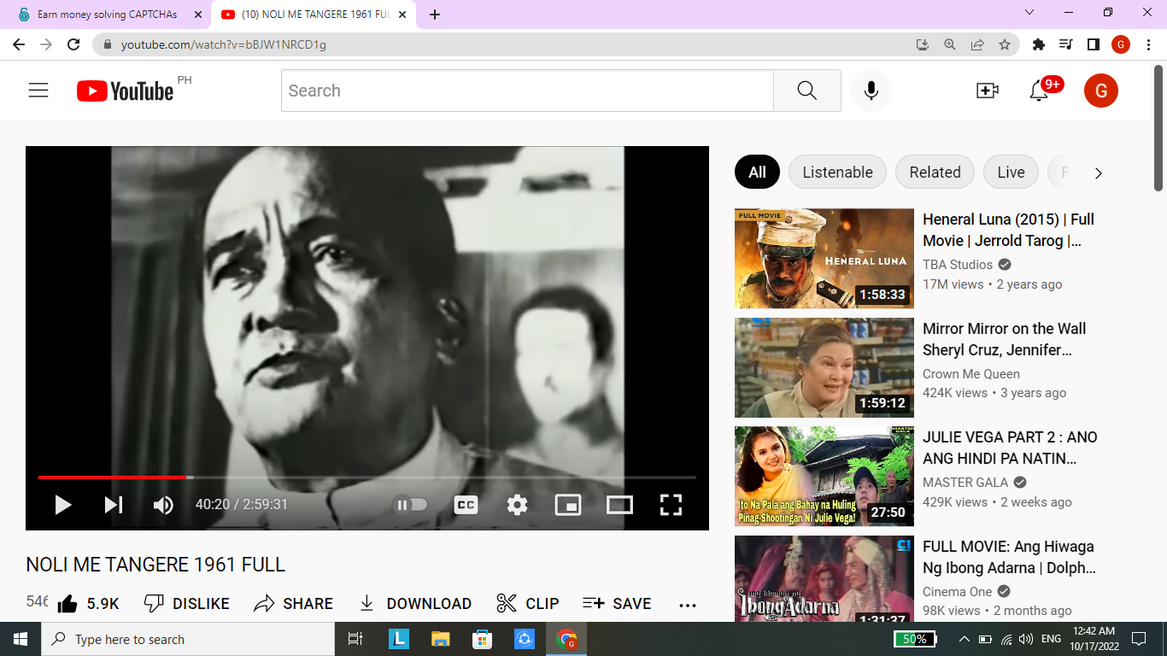Image resolution: width=1167 pixels, height=656 pixels.
Task: Open File Explorer from taskbar
Action: [440, 639]
